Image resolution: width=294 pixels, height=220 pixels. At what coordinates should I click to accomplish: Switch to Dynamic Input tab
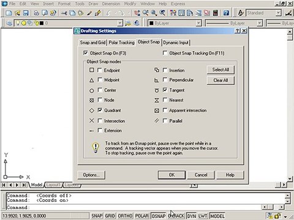coord(176,43)
